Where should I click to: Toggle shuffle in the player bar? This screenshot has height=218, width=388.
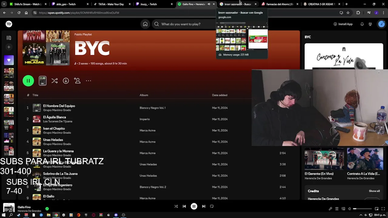point(176,206)
